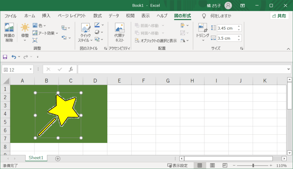Click the Ribbon Display Options icon
The height and width of the screenshot is (169, 293).
(243, 5)
